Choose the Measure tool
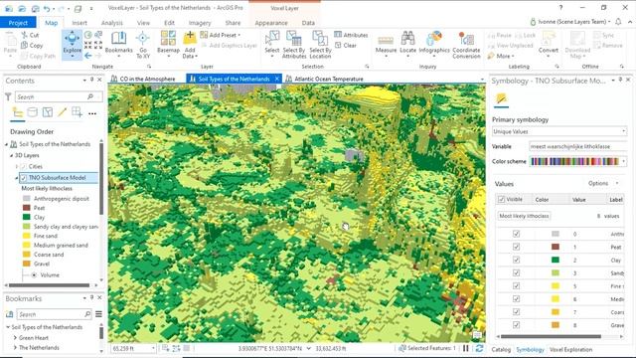The width and height of the screenshot is (636, 358). pyautogui.click(x=386, y=44)
